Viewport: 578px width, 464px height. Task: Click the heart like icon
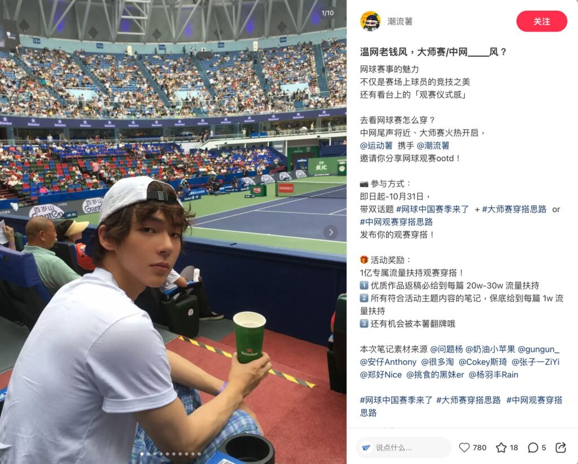coord(464,448)
